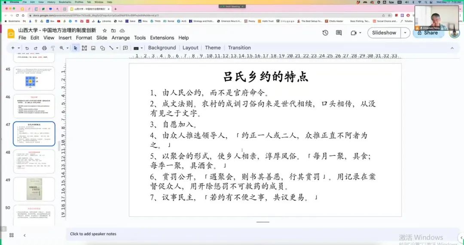Click the Google Slides home logo
This screenshot has height=245, width=464.
click(x=11, y=34)
